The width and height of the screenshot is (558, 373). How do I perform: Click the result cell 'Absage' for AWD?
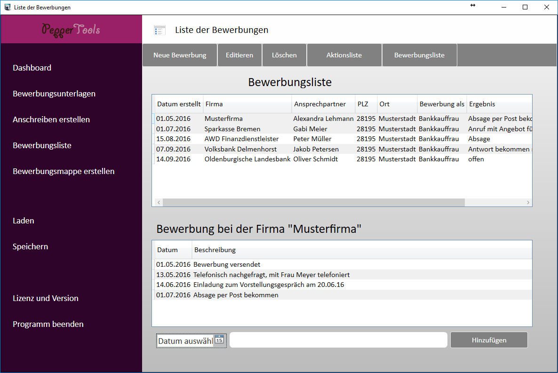(x=479, y=139)
